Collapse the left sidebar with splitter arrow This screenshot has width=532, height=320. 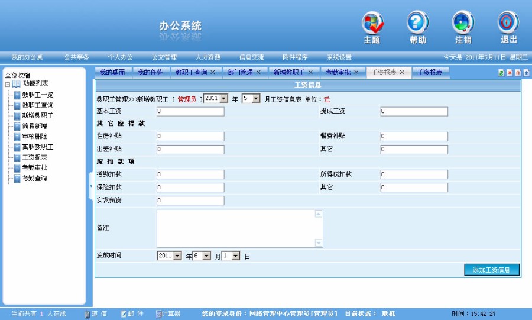(90, 186)
